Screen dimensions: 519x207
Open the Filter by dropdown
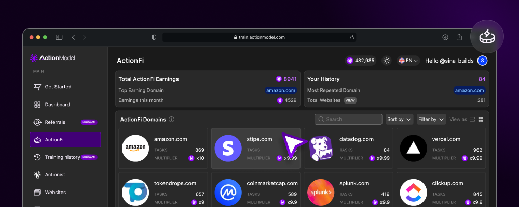[x=431, y=119]
